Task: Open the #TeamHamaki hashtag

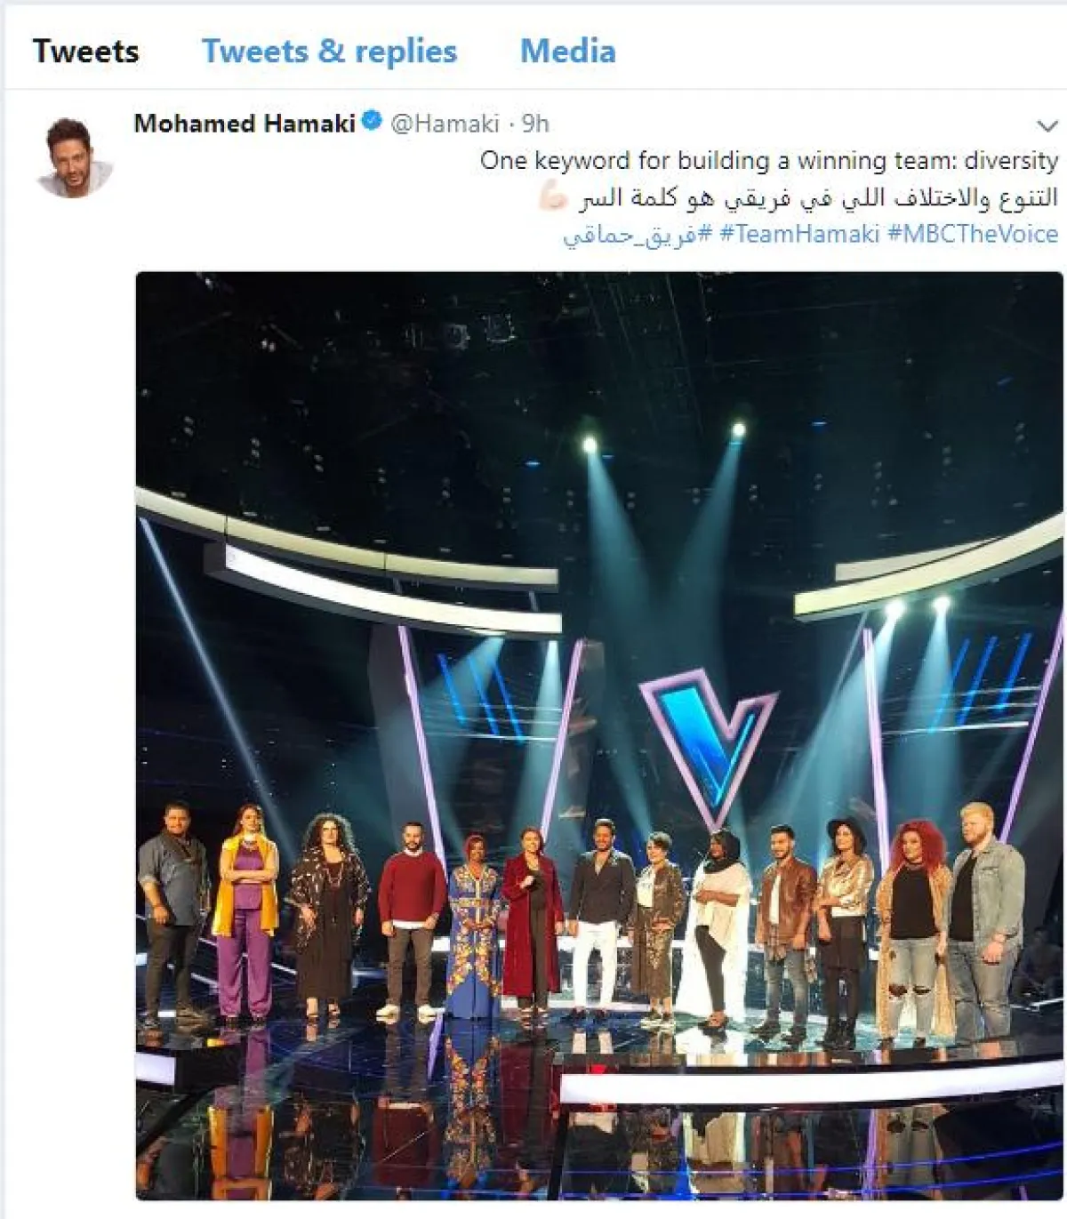Action: tap(799, 234)
